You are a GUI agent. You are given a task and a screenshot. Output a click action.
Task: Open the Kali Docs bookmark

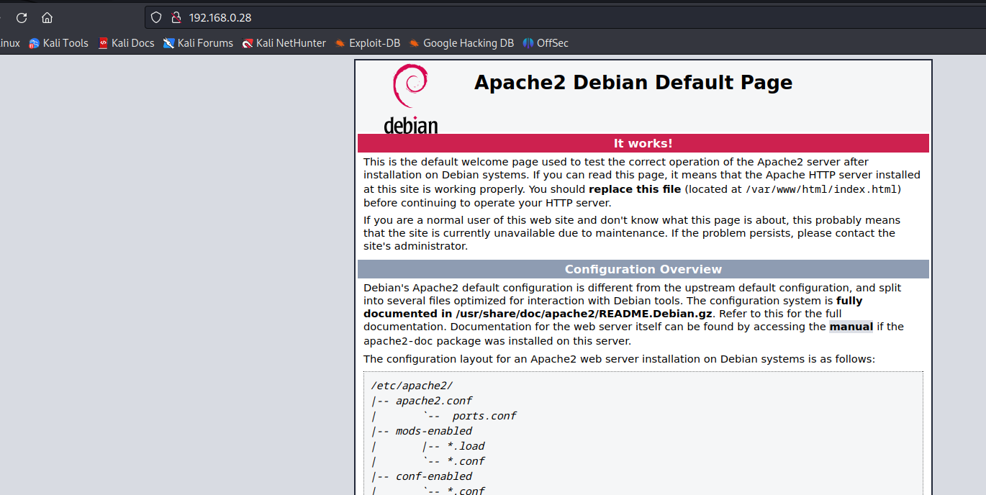coord(126,43)
